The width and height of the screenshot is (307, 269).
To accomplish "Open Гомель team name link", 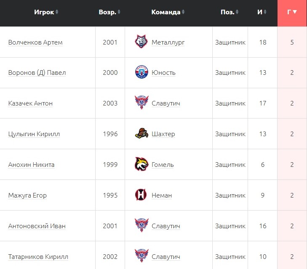I will click(x=163, y=165).
